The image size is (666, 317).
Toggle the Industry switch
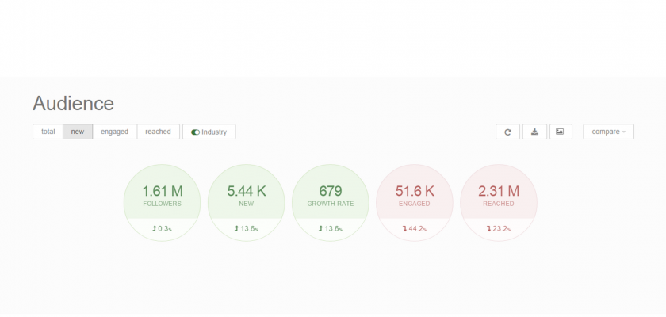(195, 132)
